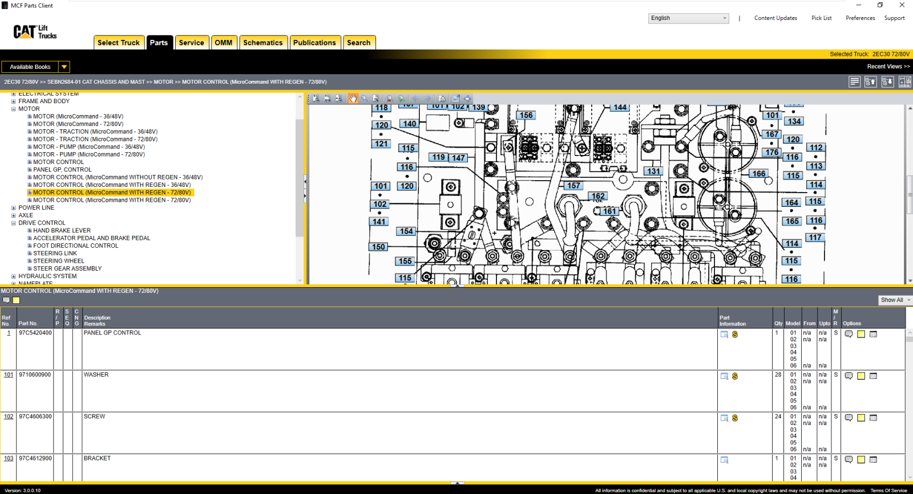The height and width of the screenshot is (494, 913).
Task: Click the zoom-to-area page icon in diagram toolbar
Action: 375,99
